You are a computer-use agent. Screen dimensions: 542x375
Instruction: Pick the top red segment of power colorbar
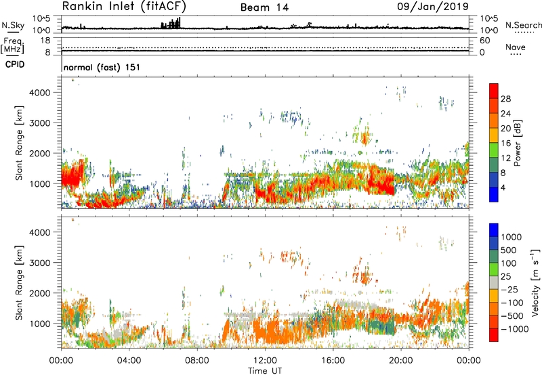click(494, 91)
